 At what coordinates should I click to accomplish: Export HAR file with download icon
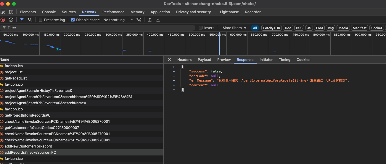[158, 20]
